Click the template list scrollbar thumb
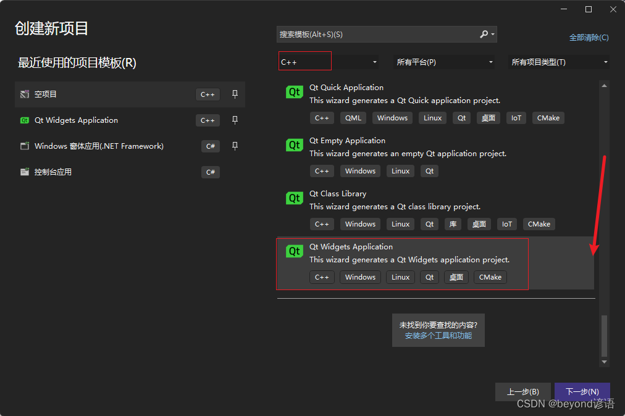 (604, 336)
